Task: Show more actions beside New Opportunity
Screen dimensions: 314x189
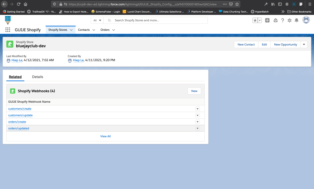Action: coord(304,45)
